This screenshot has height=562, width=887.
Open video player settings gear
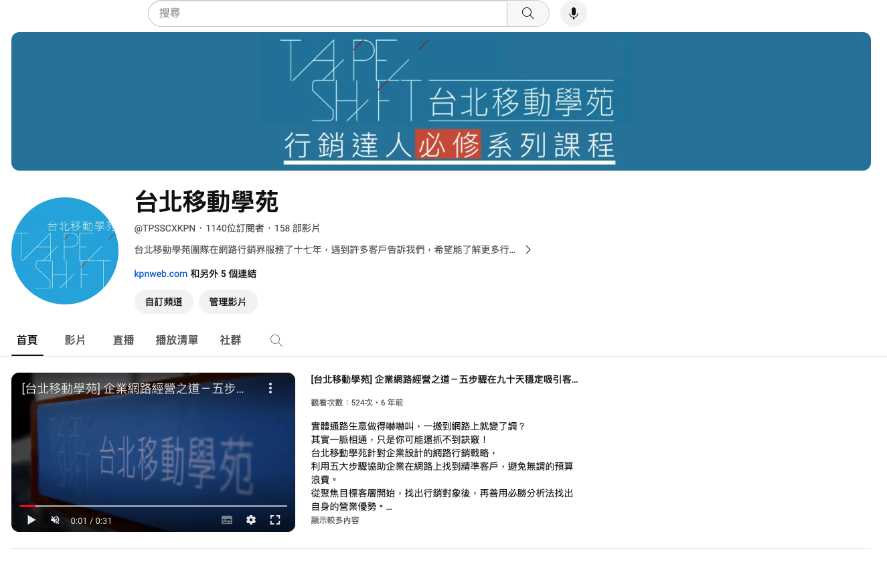point(251,520)
